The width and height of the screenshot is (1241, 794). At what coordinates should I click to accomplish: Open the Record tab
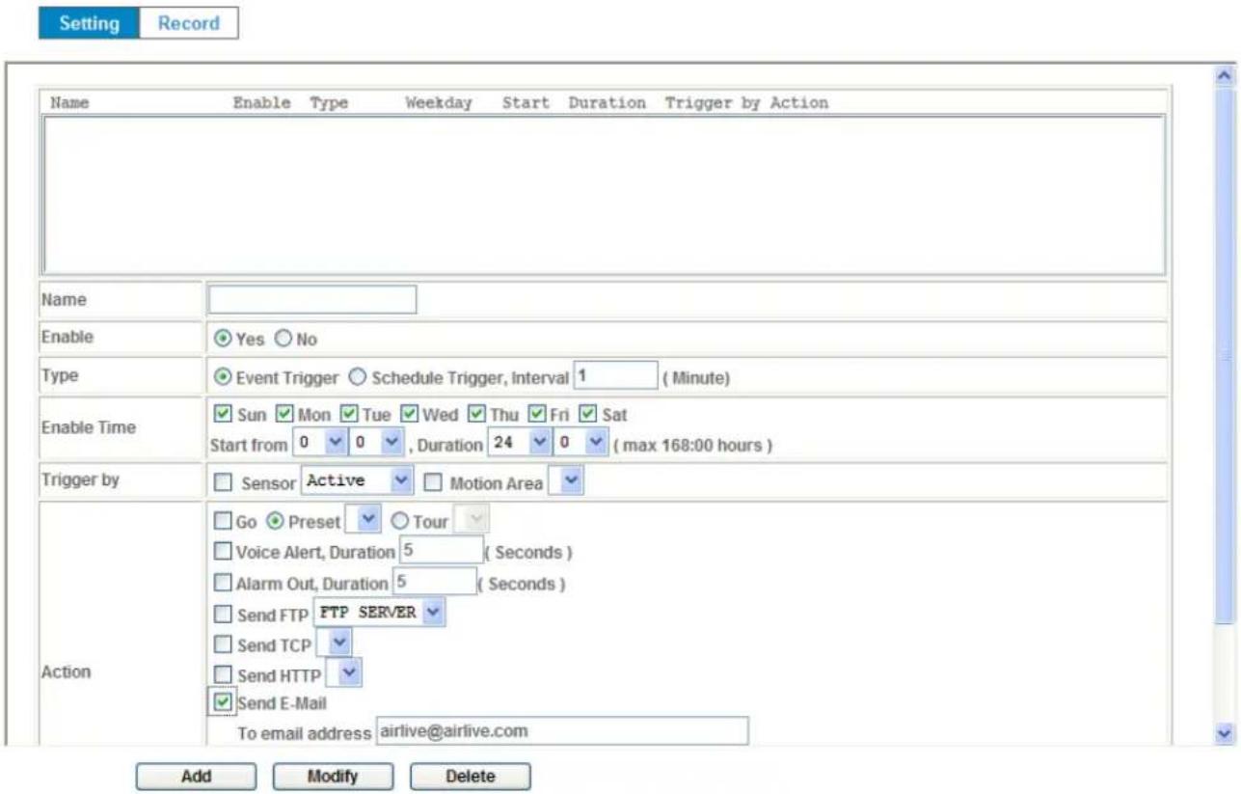(x=189, y=23)
